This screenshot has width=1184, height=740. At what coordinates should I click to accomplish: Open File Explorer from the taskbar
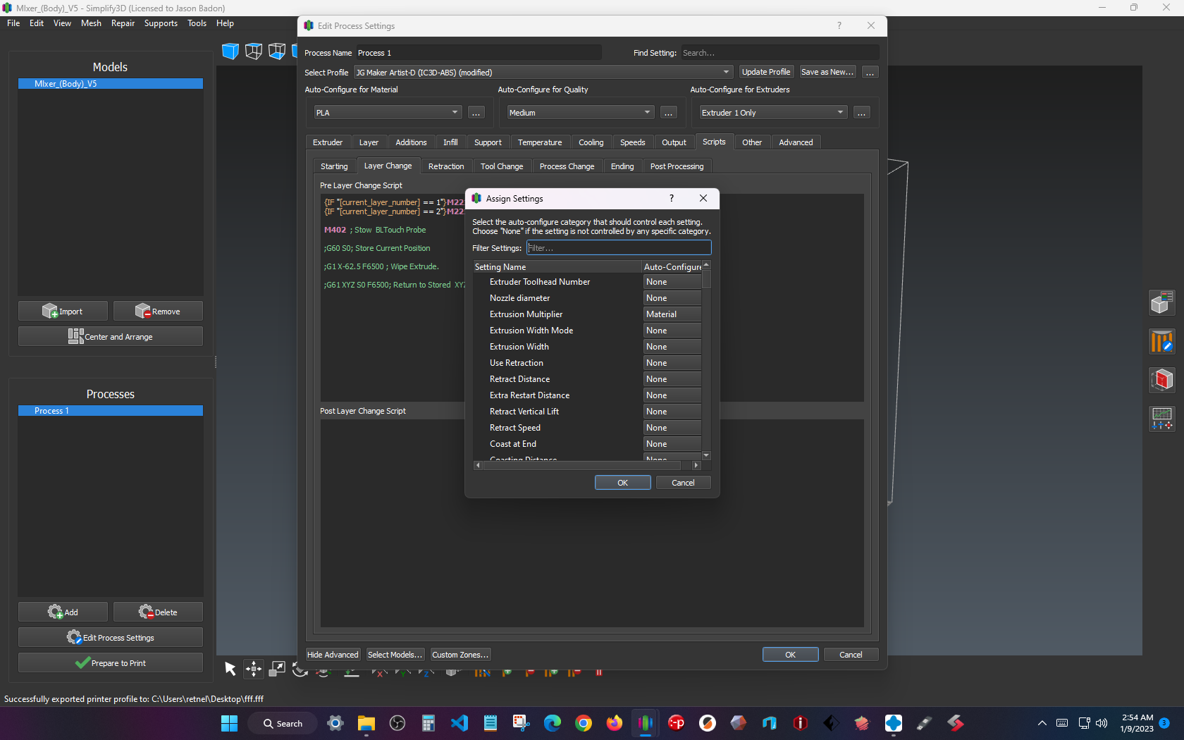pyautogui.click(x=366, y=723)
